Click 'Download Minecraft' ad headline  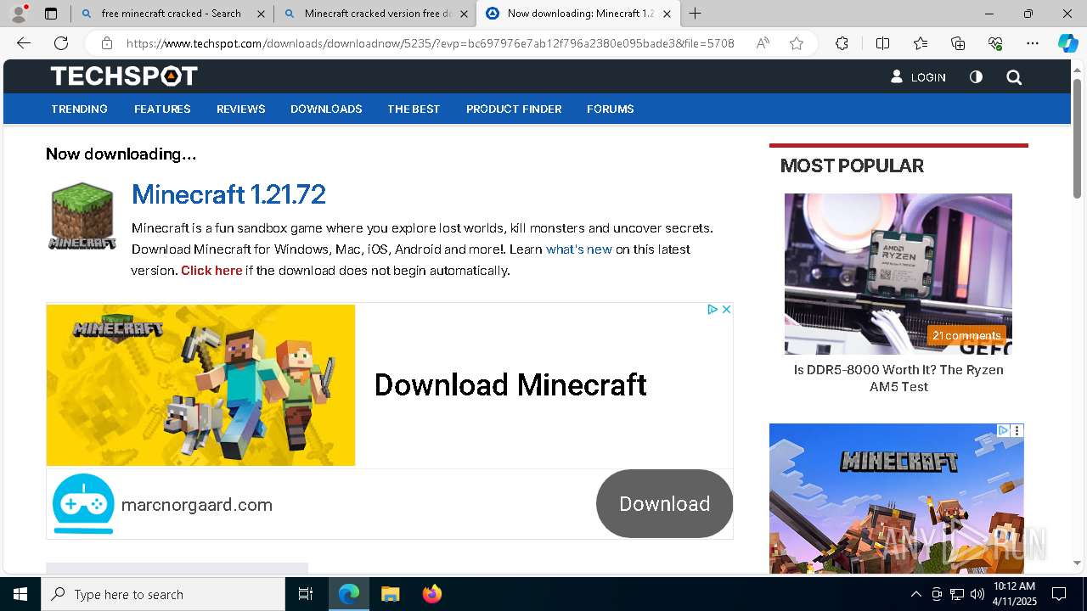pos(510,384)
